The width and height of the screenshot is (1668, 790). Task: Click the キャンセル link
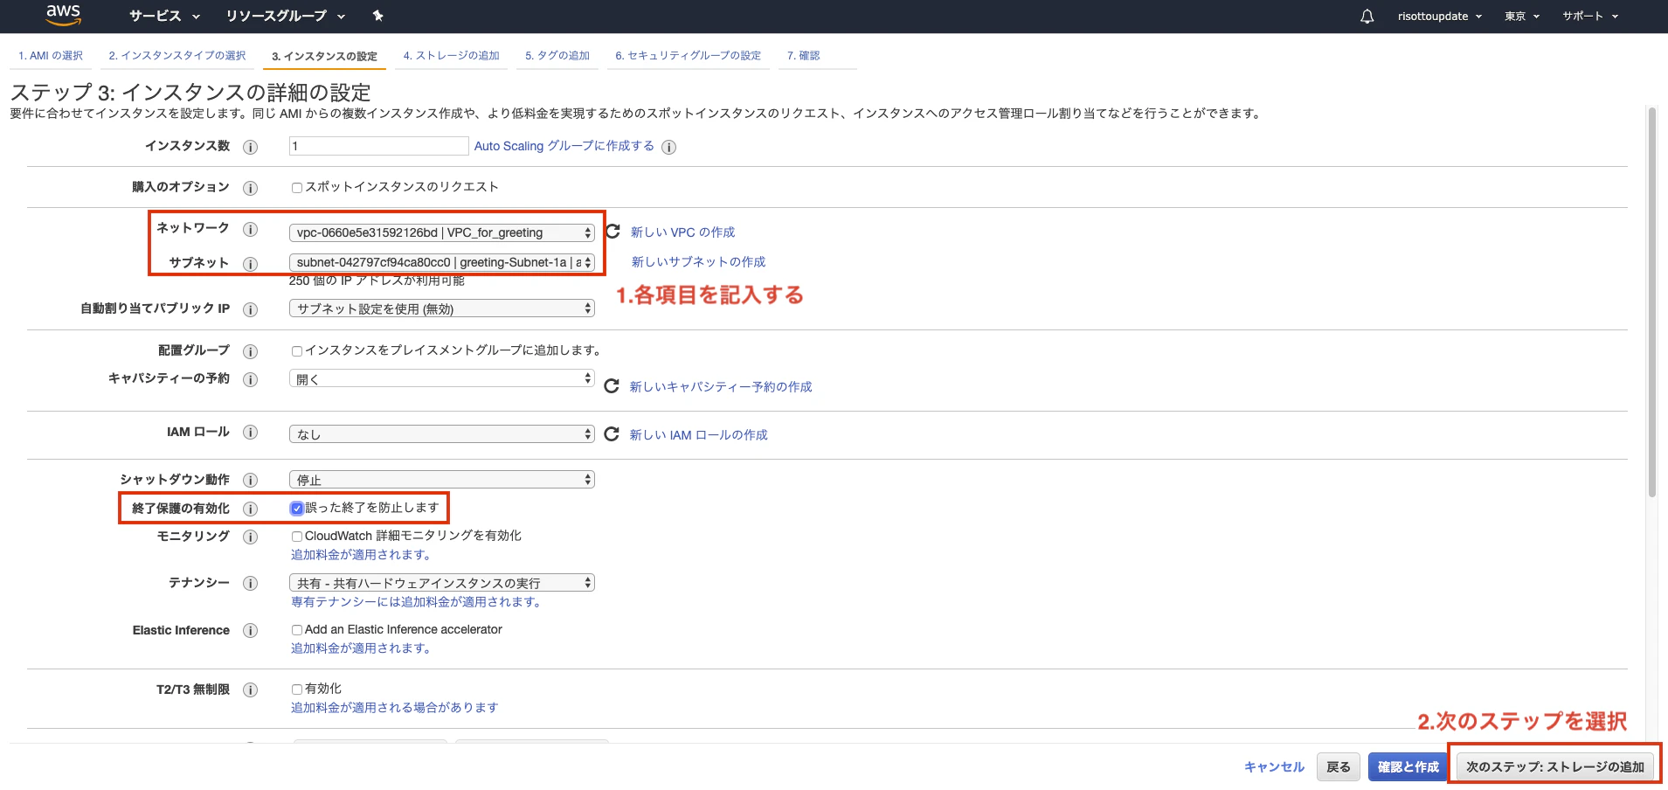pyautogui.click(x=1274, y=766)
